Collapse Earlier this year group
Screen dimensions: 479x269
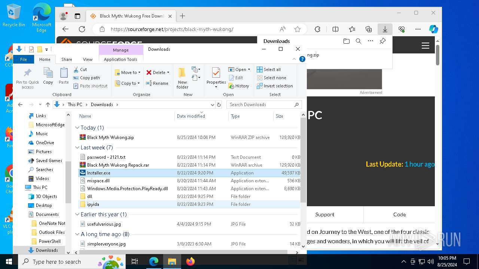[x=77, y=214]
